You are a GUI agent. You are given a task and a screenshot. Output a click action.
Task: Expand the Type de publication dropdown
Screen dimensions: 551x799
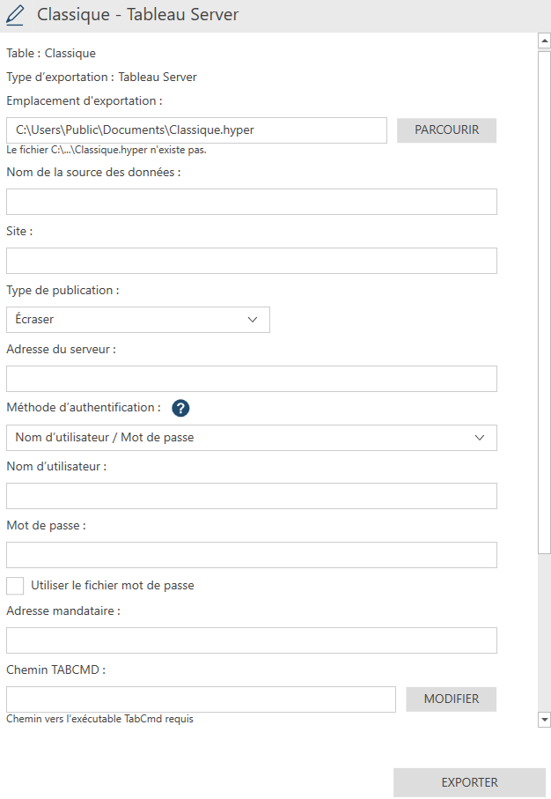(x=137, y=320)
